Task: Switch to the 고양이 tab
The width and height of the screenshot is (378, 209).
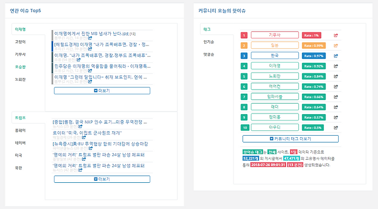Action: click(x=20, y=42)
